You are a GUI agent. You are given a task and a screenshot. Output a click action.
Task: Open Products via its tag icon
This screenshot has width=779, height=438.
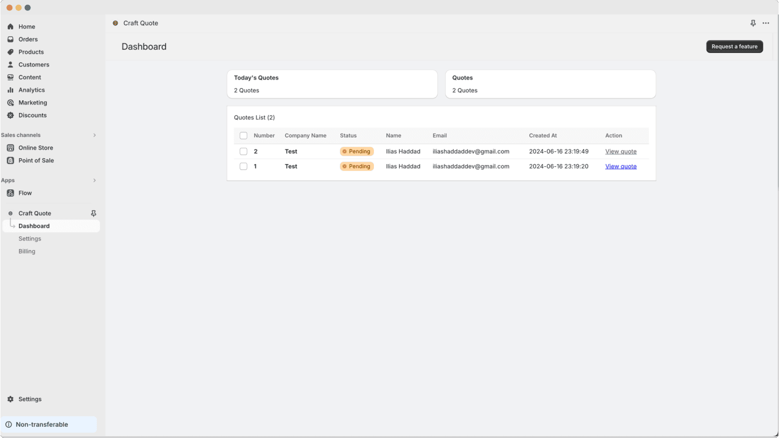[11, 52]
